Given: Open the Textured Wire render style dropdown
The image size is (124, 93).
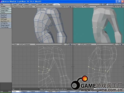Looking at the screenshot, I should 30,7.
